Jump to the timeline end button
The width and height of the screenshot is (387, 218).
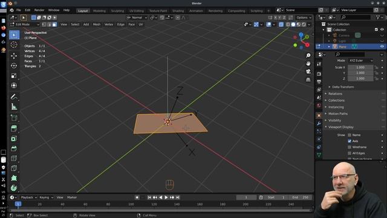(178, 197)
